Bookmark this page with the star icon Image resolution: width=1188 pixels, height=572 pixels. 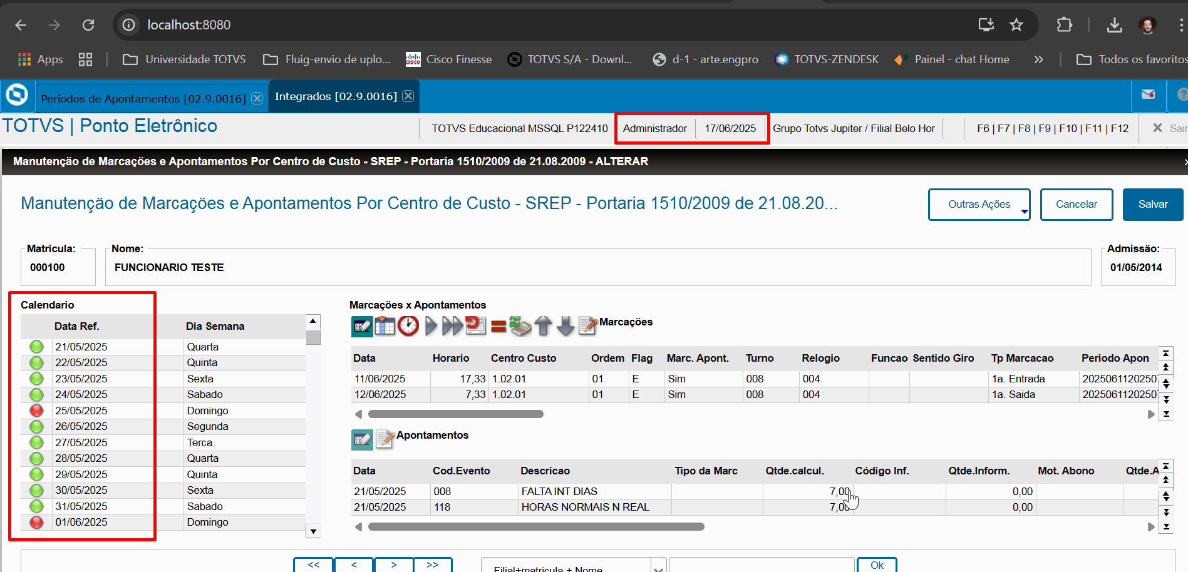(1016, 24)
